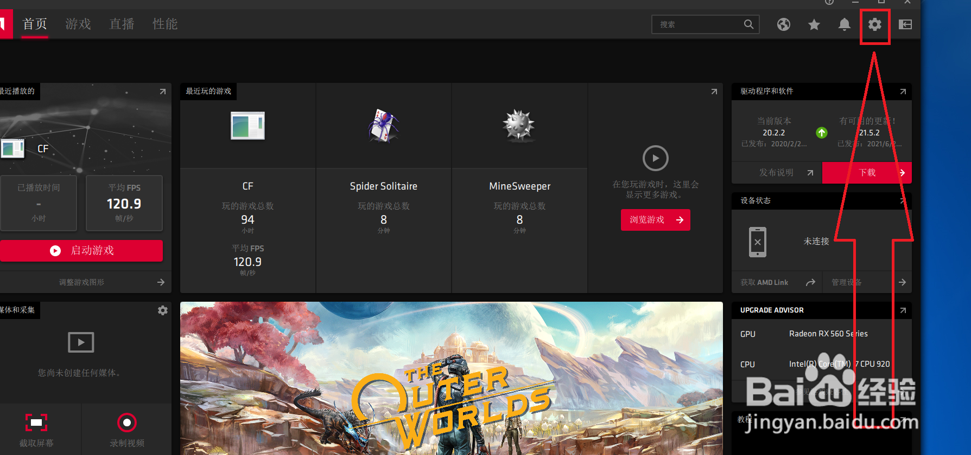Click the play circle icon placeholder
The image size is (971, 455).
(655, 159)
